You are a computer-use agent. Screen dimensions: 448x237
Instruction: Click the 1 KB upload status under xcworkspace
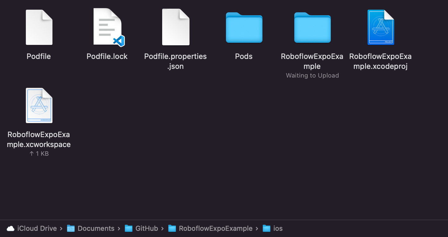pyautogui.click(x=39, y=154)
